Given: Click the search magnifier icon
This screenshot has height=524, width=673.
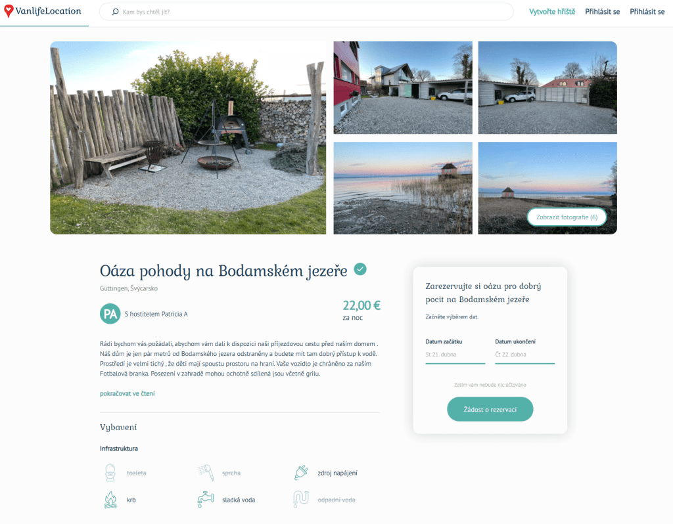Looking at the screenshot, I should pos(115,12).
